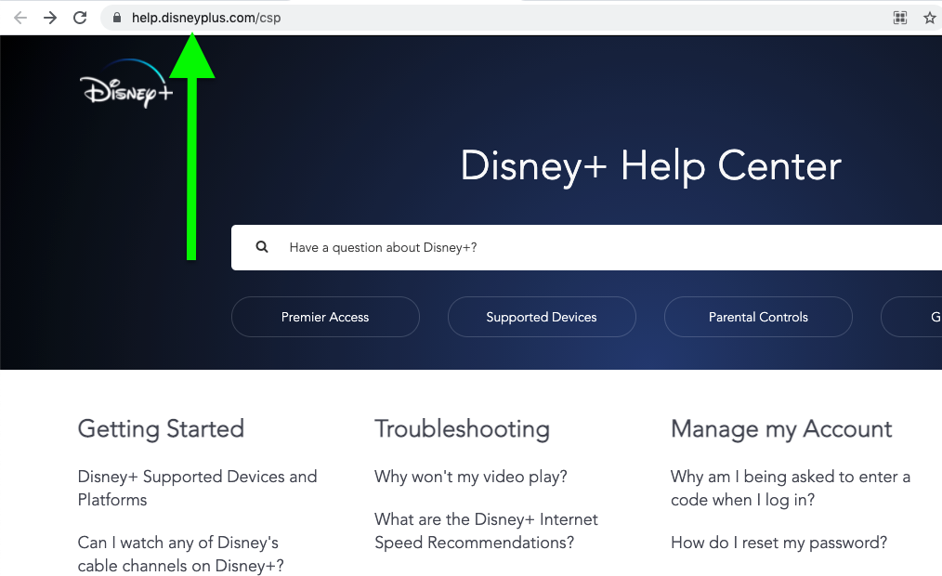Open 'How do I reset my password?' article
Viewport: 942px width, 576px height.
(x=778, y=543)
